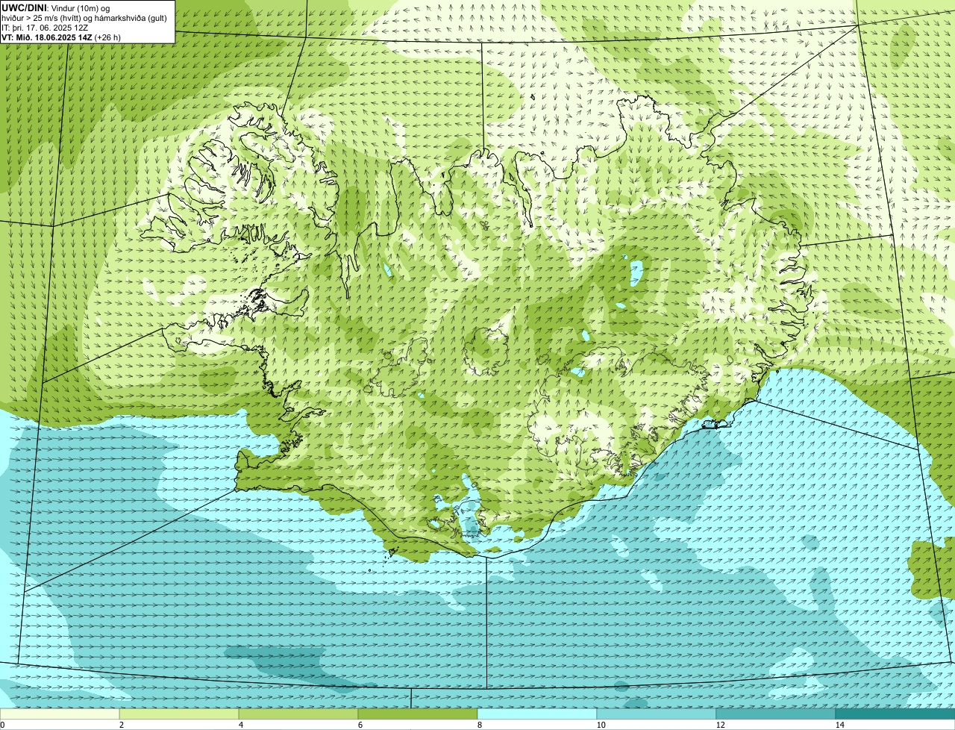This screenshot has height=730, width=955.
Task: Click the forecast offset "(+26 h)"
Action: click(108, 37)
